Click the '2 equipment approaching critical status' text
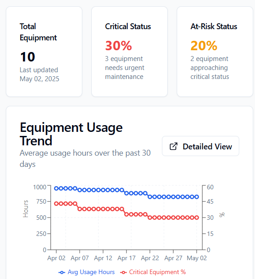Viewport: 255px width, 279px height. [210, 68]
